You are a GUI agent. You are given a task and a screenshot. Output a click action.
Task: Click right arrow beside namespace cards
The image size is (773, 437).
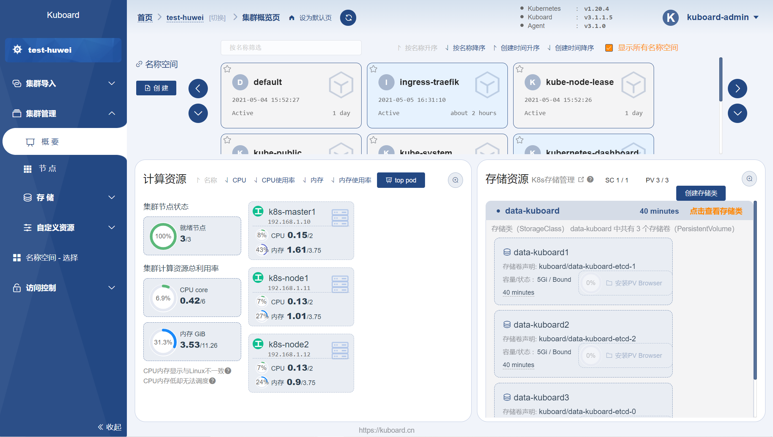click(x=737, y=89)
